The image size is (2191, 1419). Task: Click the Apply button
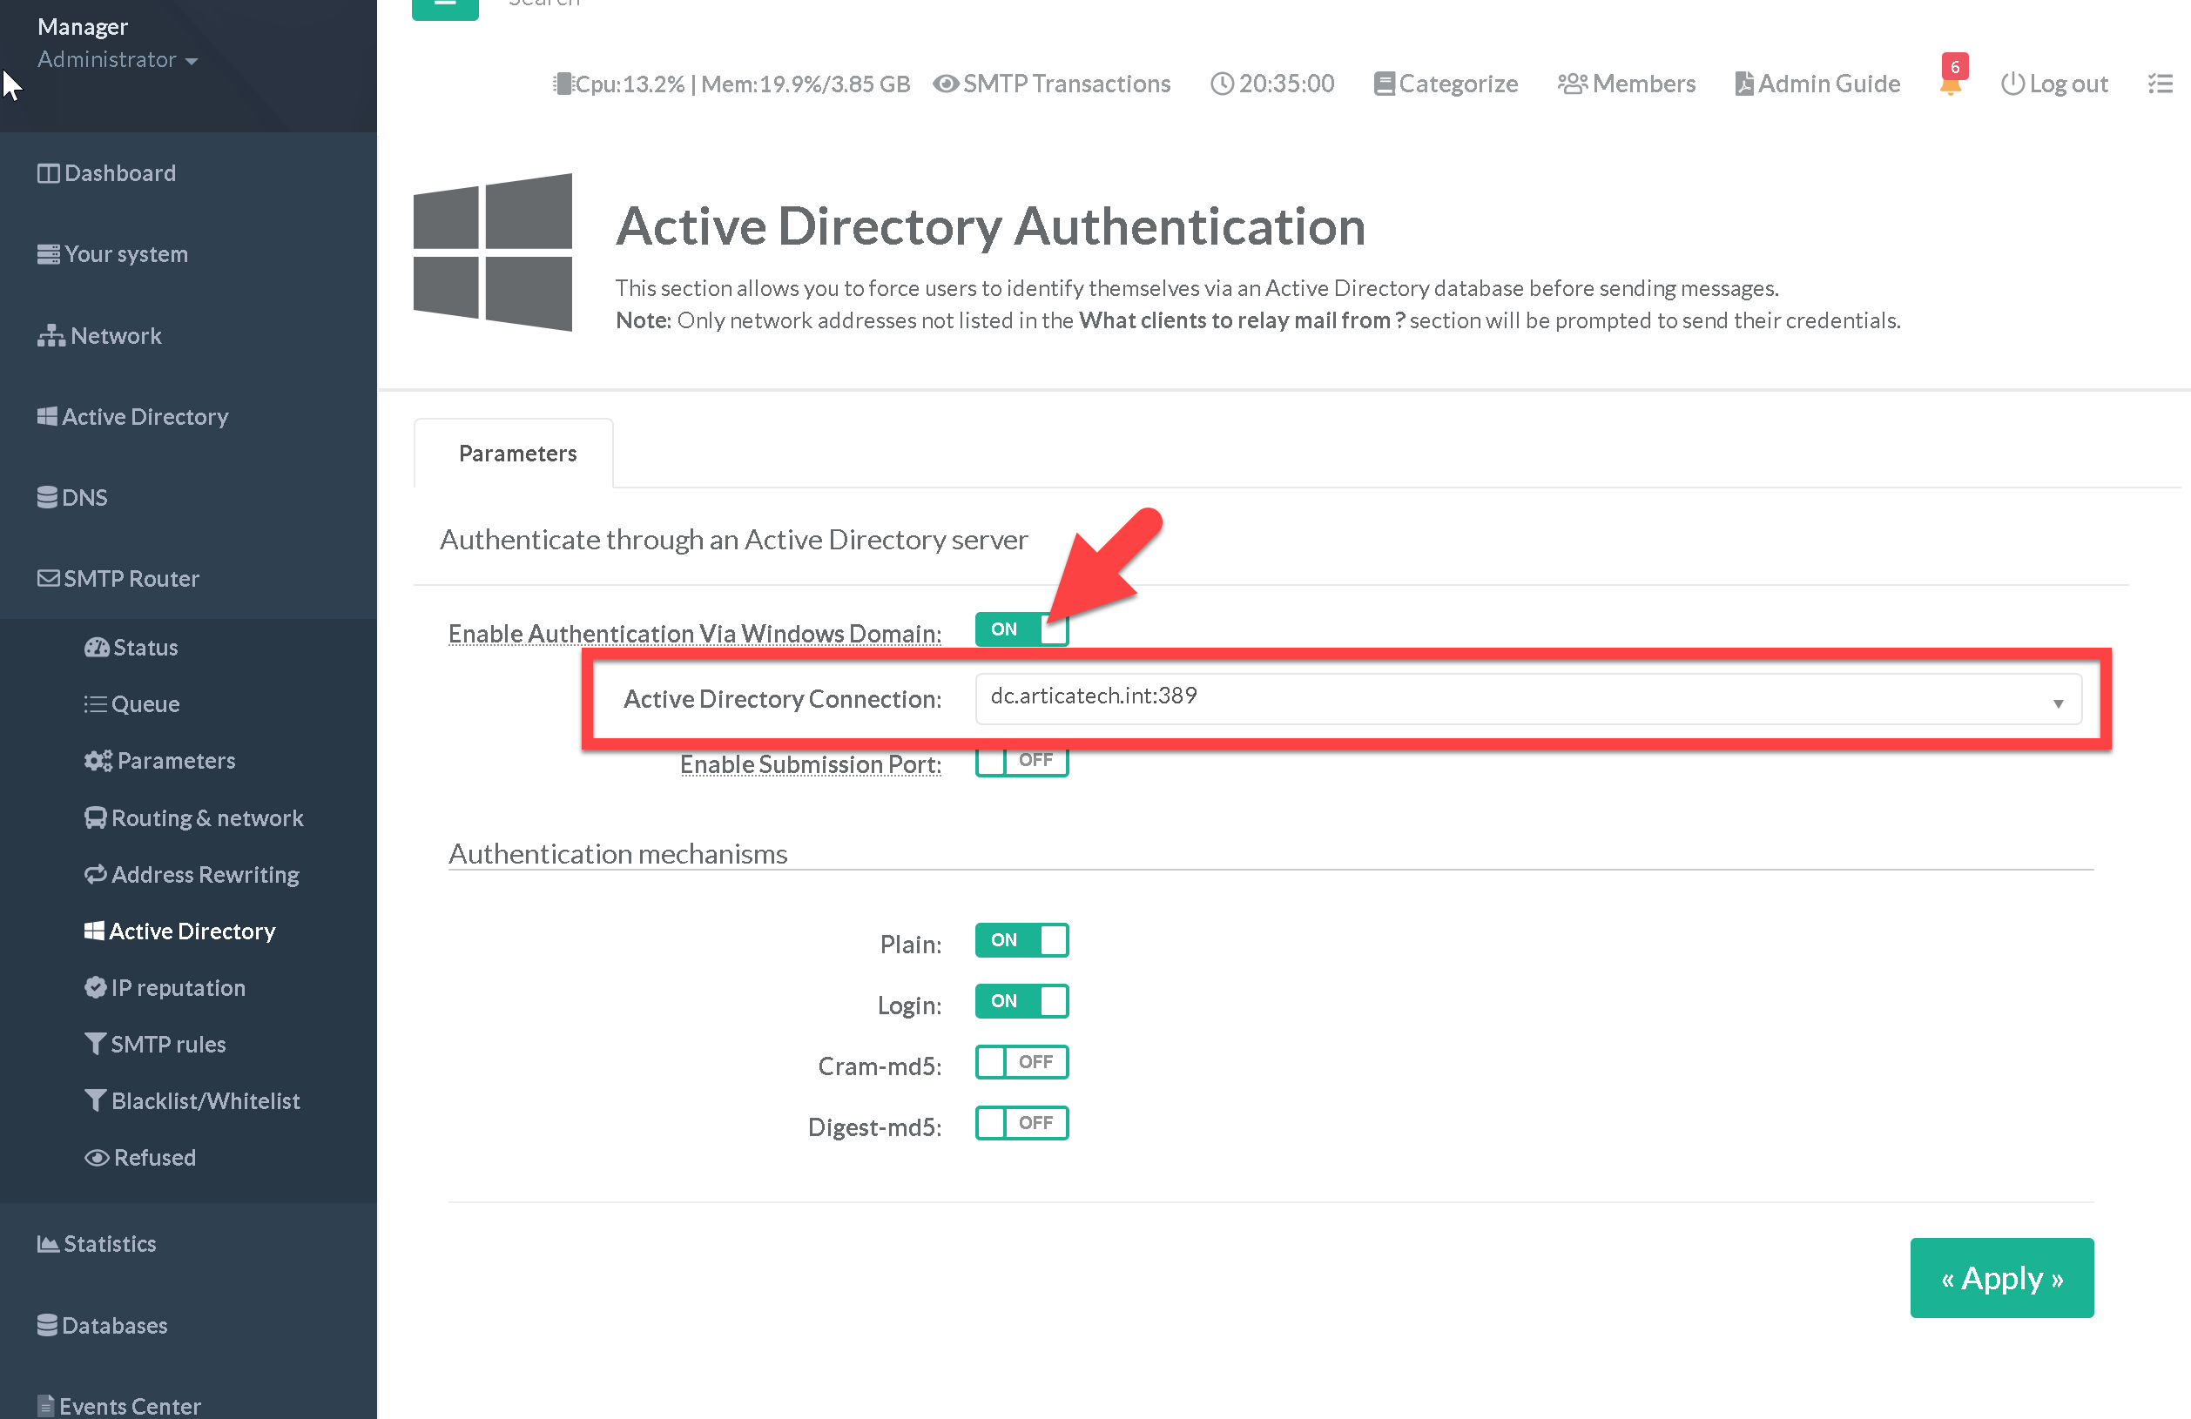coord(2001,1277)
